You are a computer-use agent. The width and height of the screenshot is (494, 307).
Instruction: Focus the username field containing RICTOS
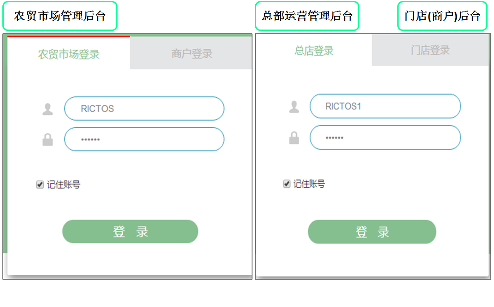pos(144,109)
